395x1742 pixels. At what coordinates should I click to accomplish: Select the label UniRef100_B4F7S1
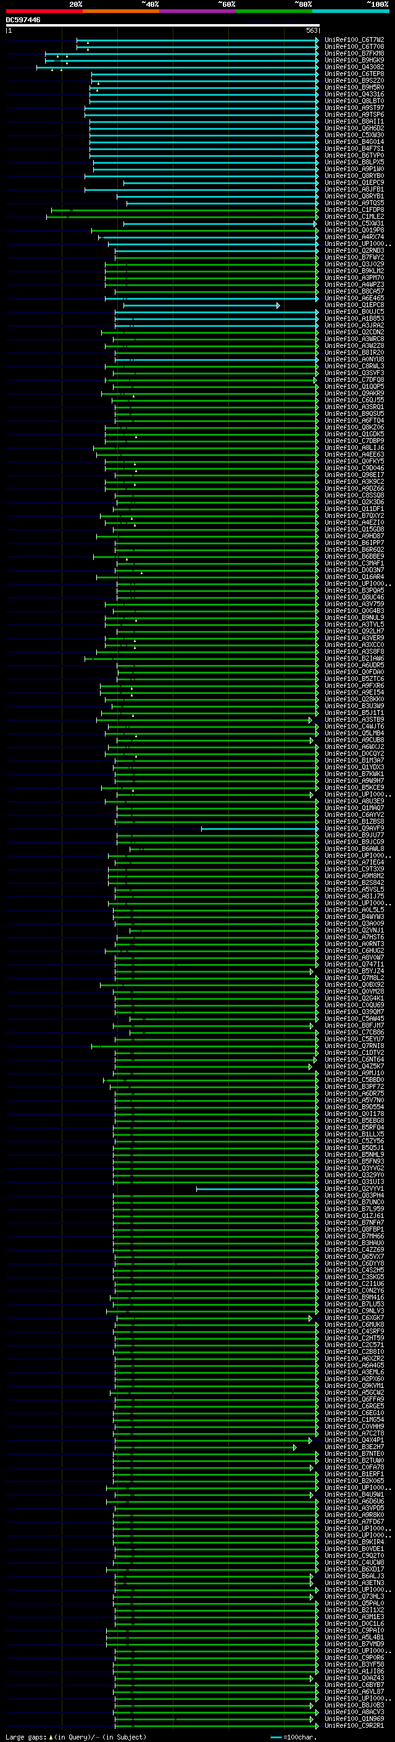coord(354,148)
